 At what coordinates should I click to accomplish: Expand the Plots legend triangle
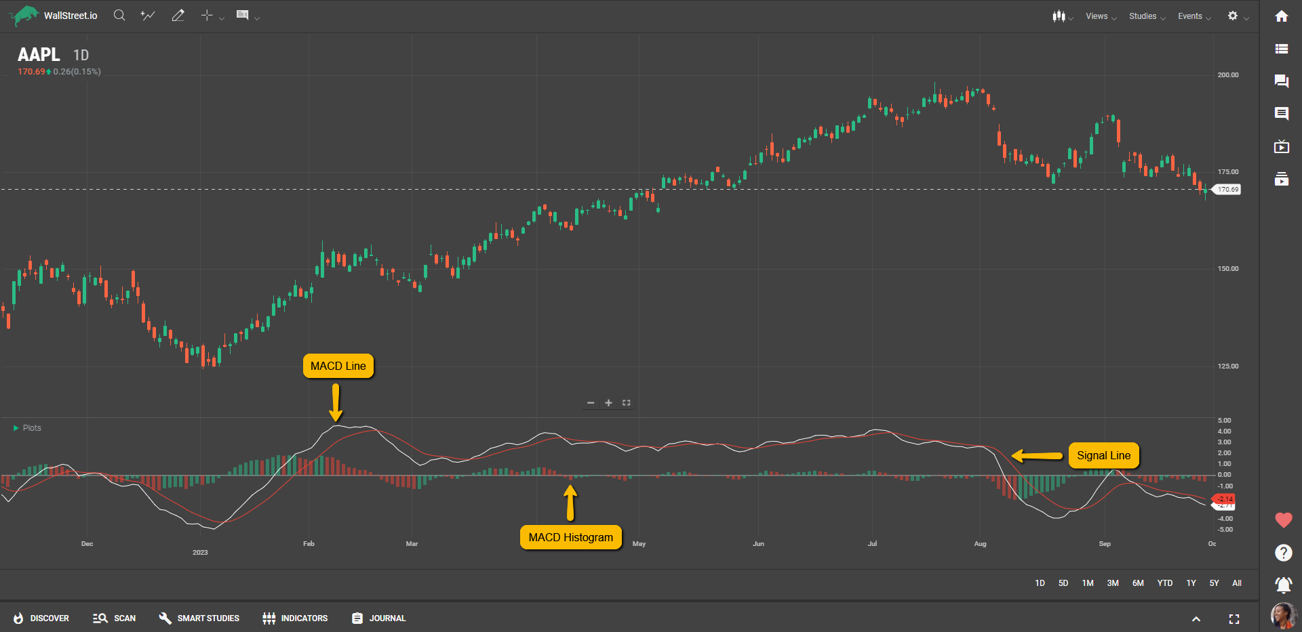click(x=16, y=428)
